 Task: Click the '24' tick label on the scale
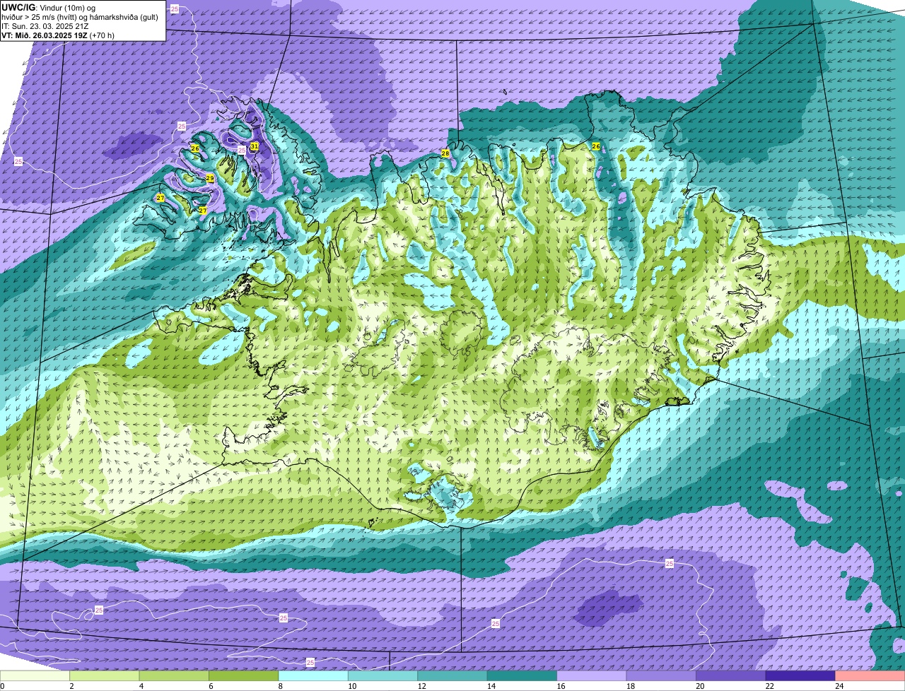tap(838, 685)
